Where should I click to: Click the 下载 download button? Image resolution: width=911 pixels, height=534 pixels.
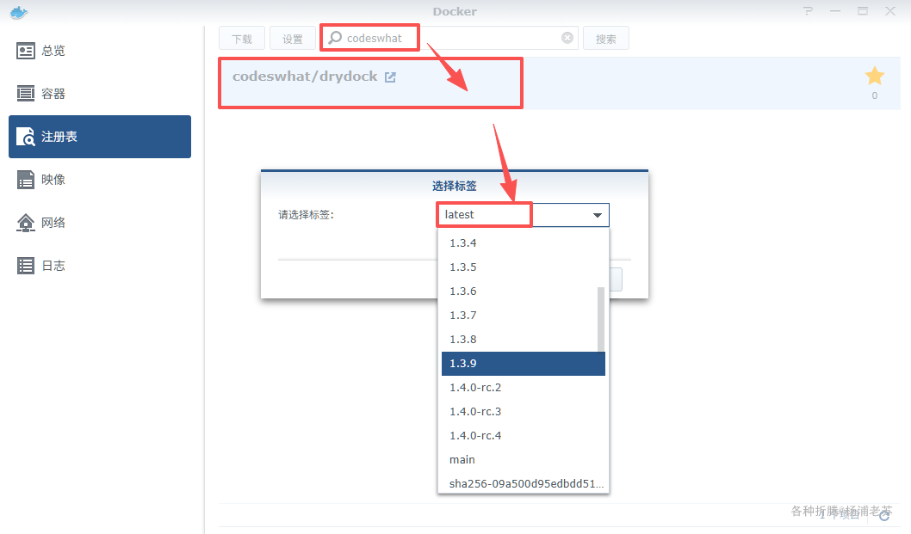tap(242, 39)
